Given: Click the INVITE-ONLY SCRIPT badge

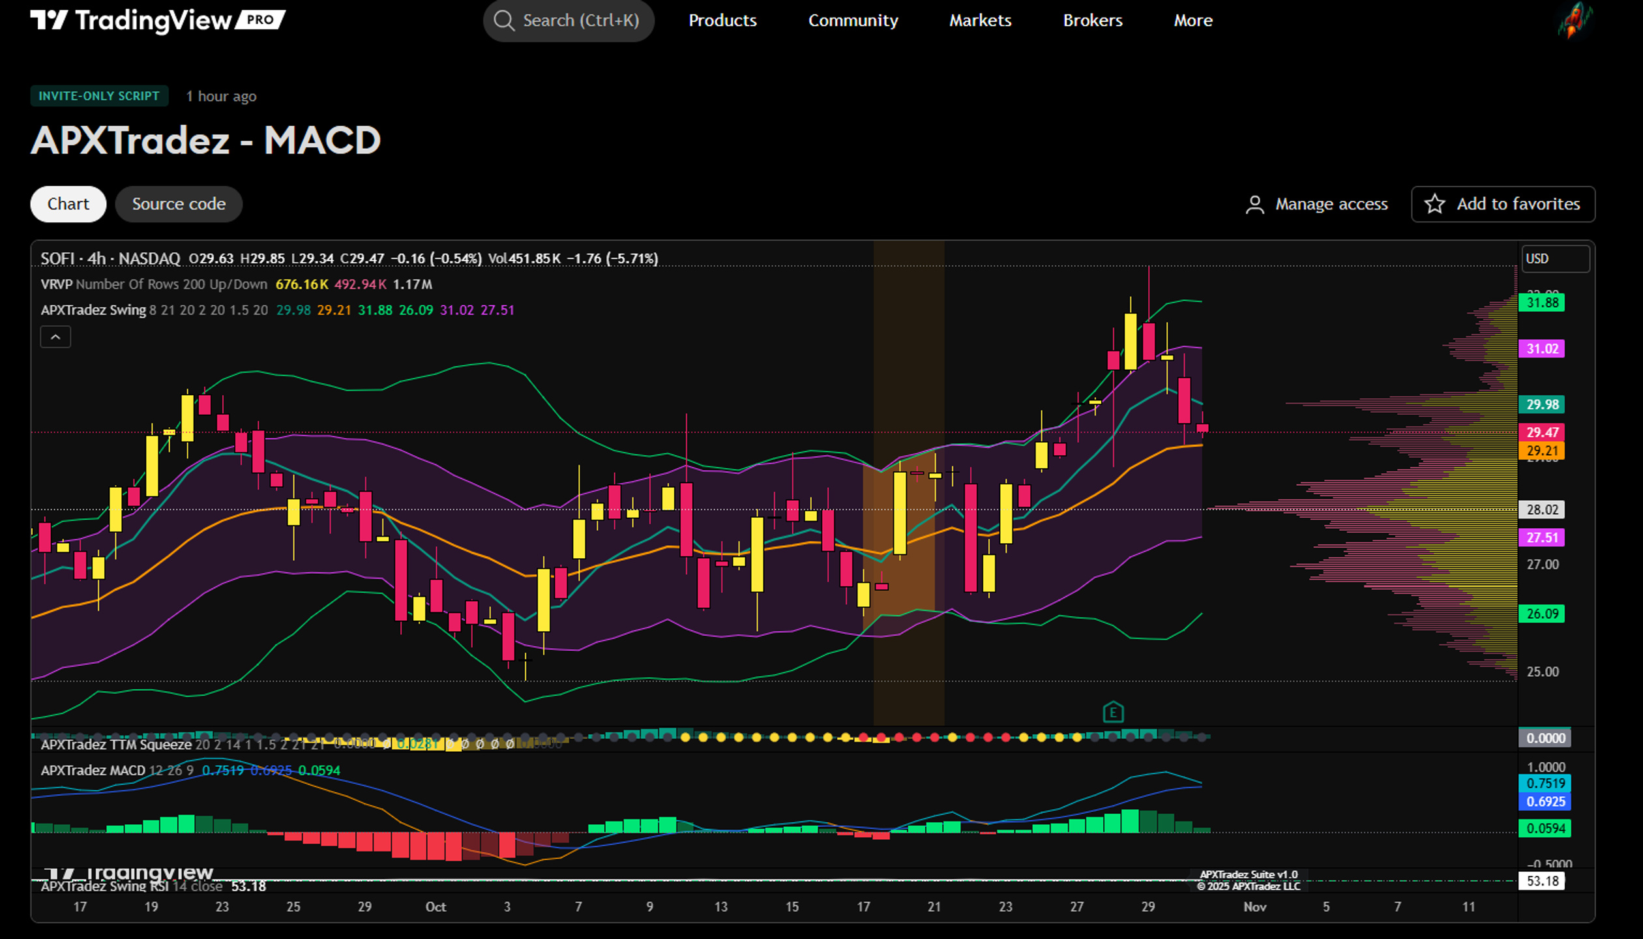Looking at the screenshot, I should coord(99,96).
